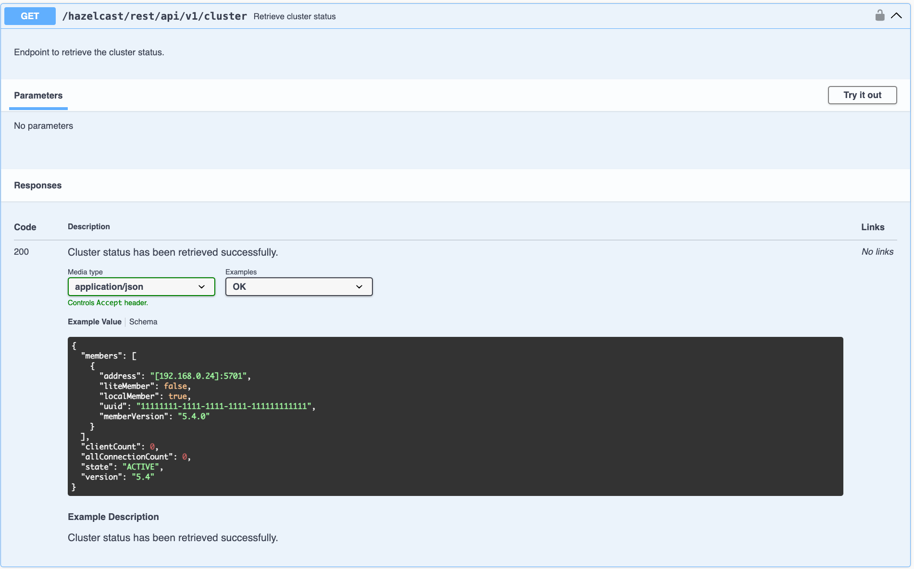The width and height of the screenshot is (914, 569).
Task: Click the endpoint description text
Action: 88,52
